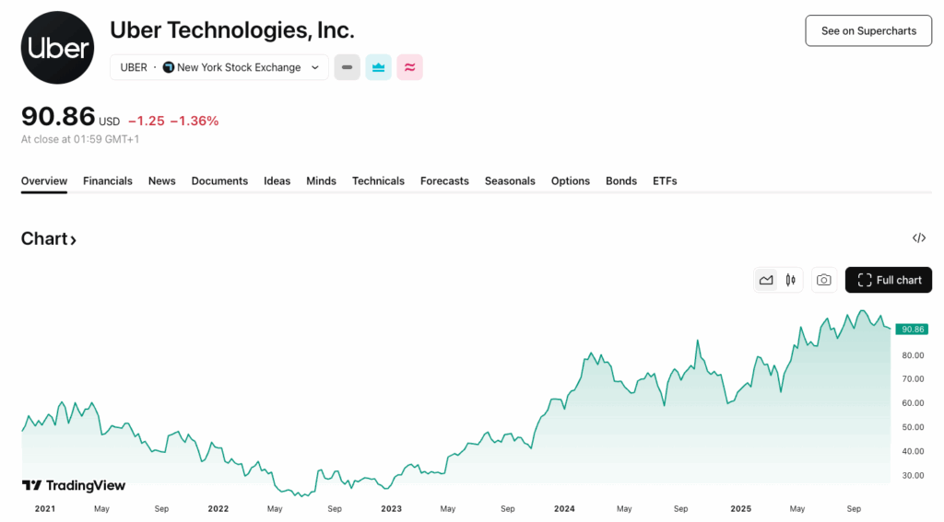Switch to the Technicals tab

[378, 181]
